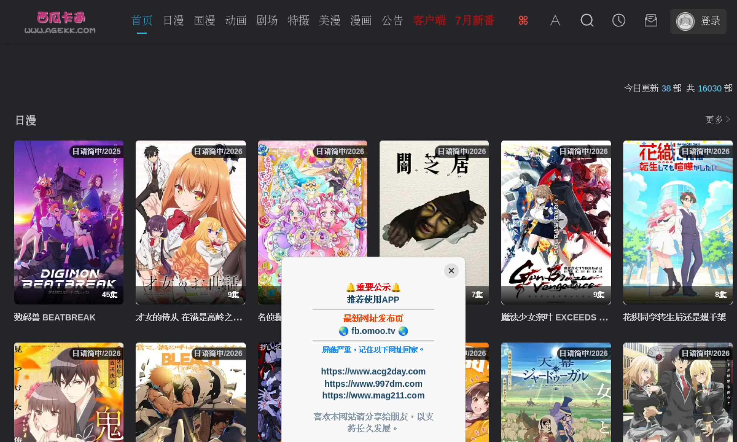Open the fb.omoo.tv link in popup

373,331
